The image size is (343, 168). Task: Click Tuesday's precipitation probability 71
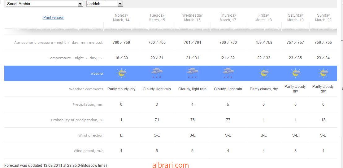[157, 120]
